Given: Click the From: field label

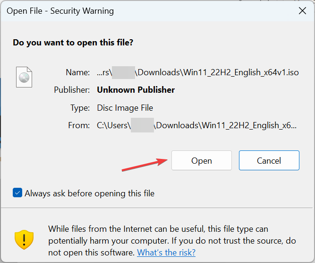Looking at the screenshot, I should point(78,125).
